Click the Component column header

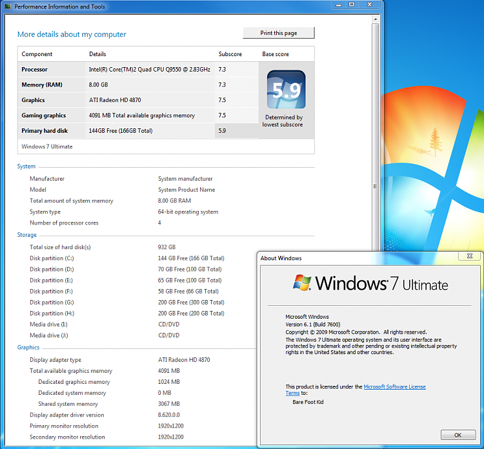pos(37,54)
